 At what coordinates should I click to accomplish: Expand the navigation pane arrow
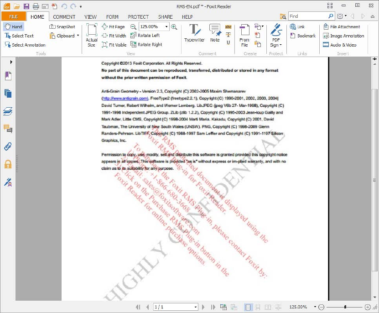click(11, 62)
